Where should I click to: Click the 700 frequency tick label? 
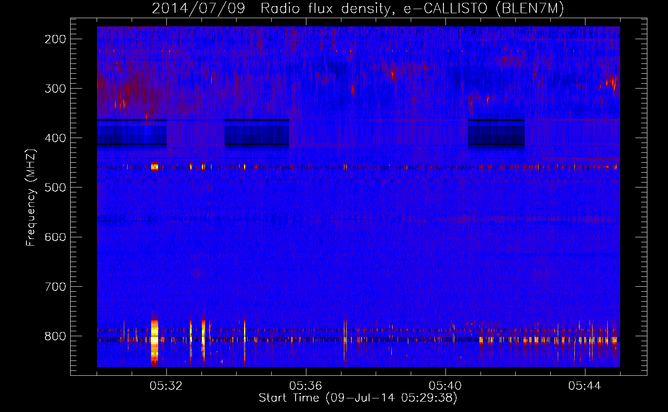[x=55, y=286]
